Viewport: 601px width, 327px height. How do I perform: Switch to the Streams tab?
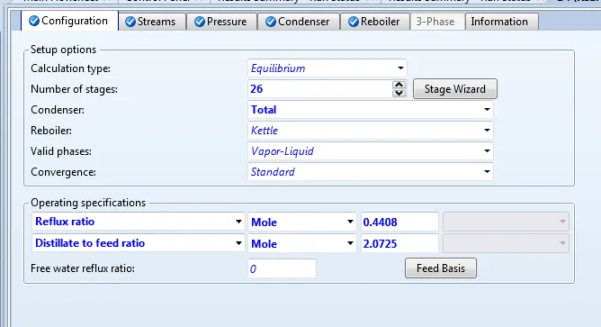[x=152, y=22]
